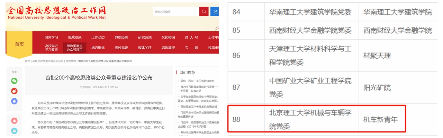Like the article with thumbs-up icon
This screenshot has width=443, height=138.
(x=14, y=121)
